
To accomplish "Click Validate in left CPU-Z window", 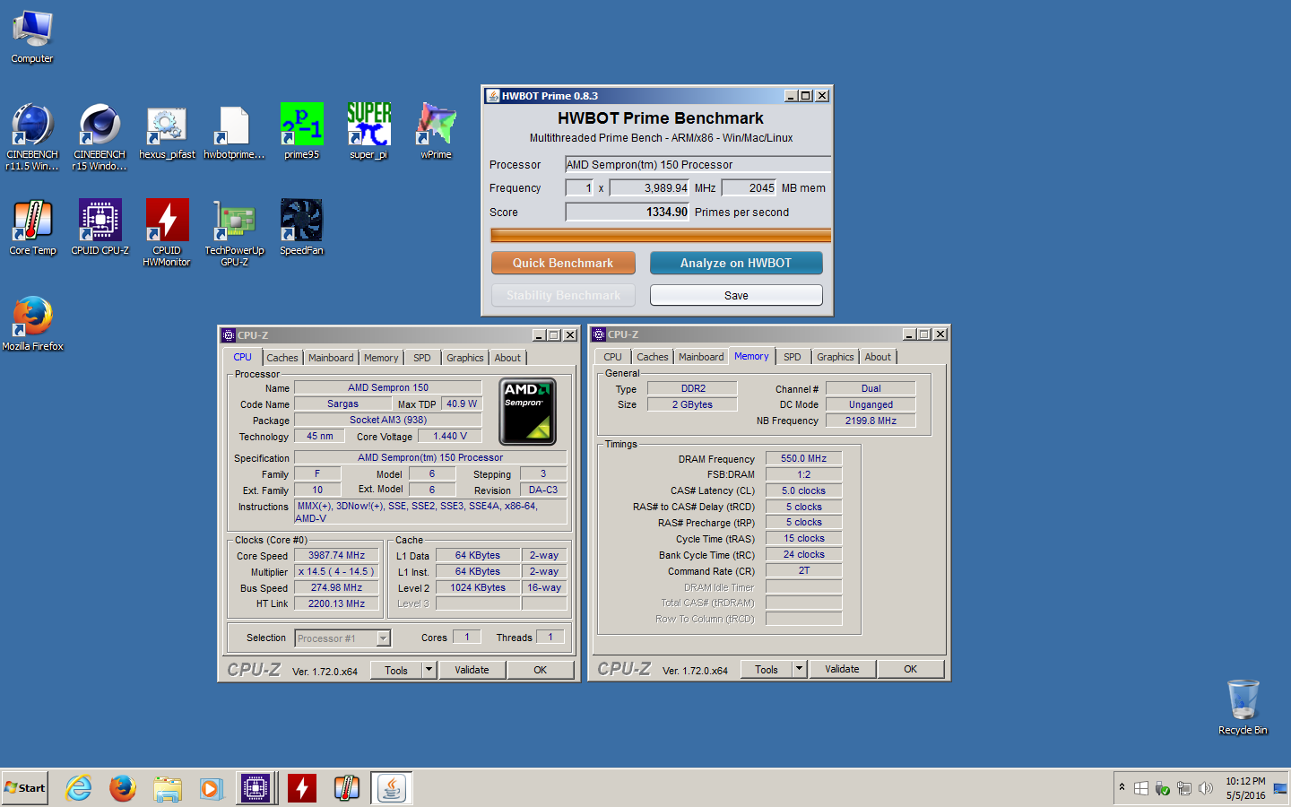I will (x=472, y=670).
